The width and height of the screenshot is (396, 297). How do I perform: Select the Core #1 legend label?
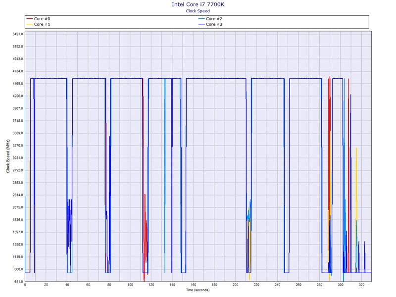point(42,24)
